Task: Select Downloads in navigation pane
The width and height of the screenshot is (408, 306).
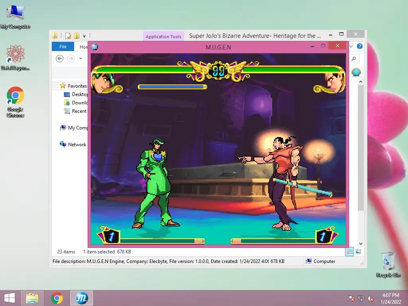Action: 76,102
